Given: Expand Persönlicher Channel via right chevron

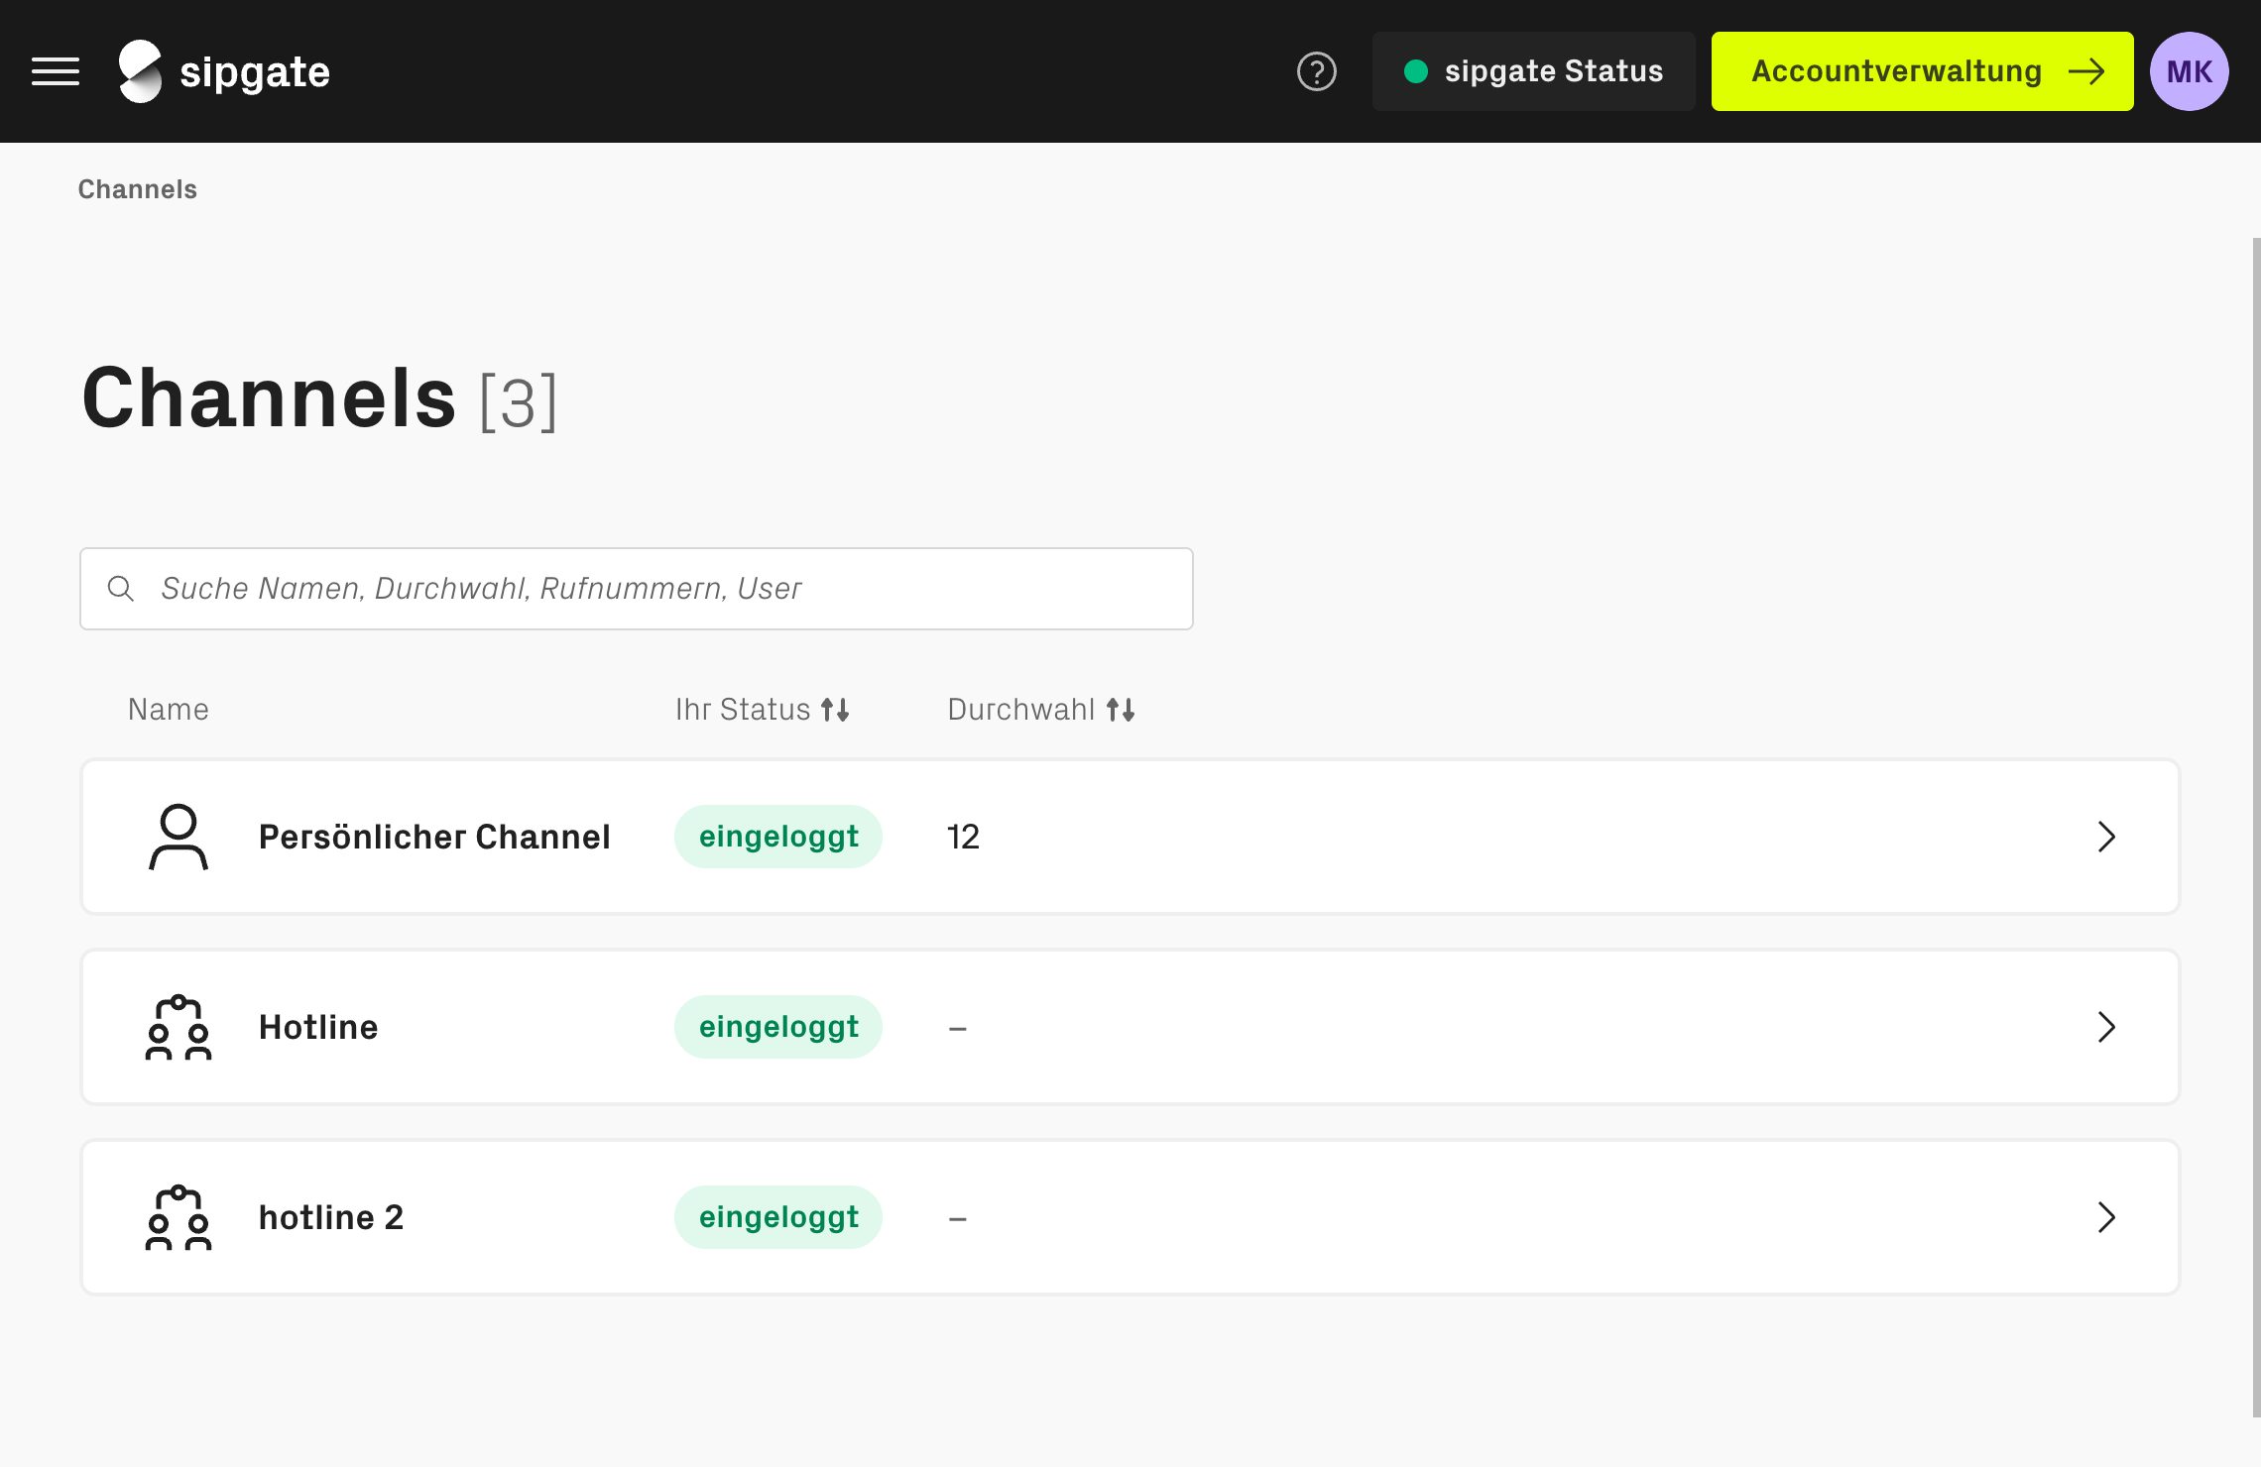Looking at the screenshot, I should 2106,837.
